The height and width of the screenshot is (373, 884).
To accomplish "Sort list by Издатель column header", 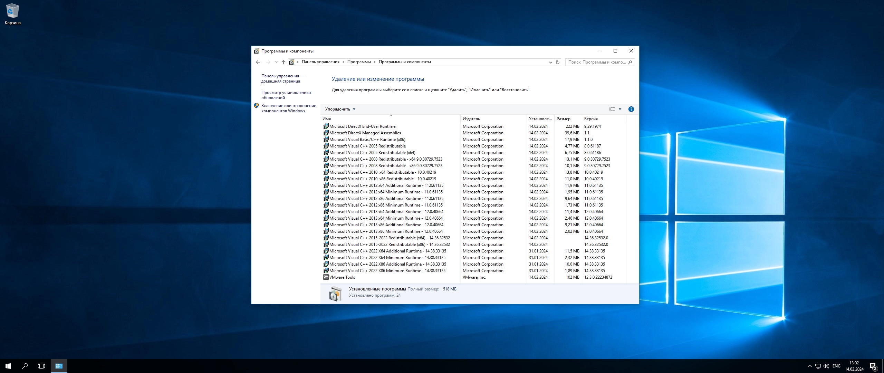I will pos(471,118).
